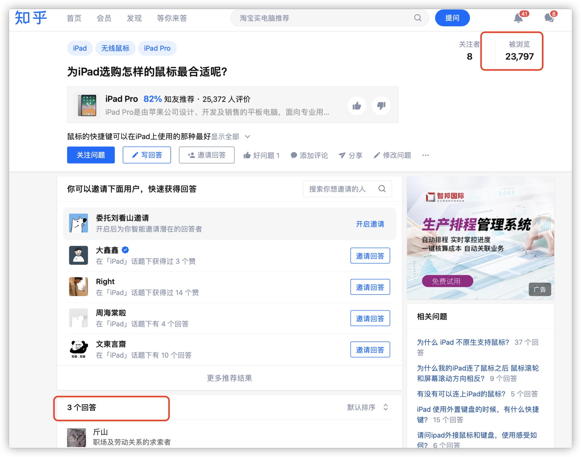Click 添加评论 comment bubble
This screenshot has width=581, height=457.
309,155
